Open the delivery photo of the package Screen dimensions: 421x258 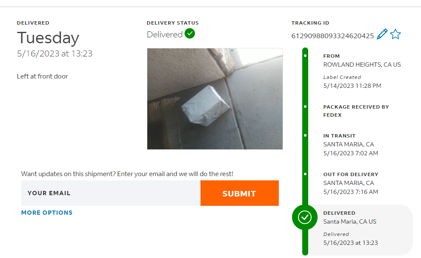point(215,98)
